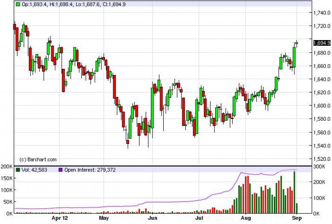The width and height of the screenshot is (332, 224).
Task: Click the 100K left volume axis label
Action: pos(7,190)
